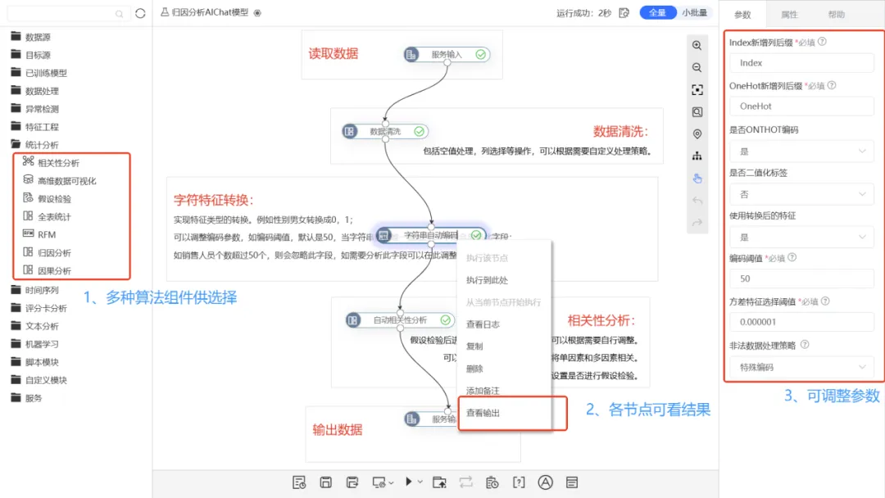Select the 高维数据可视化 component
885x498 pixels.
(59, 180)
